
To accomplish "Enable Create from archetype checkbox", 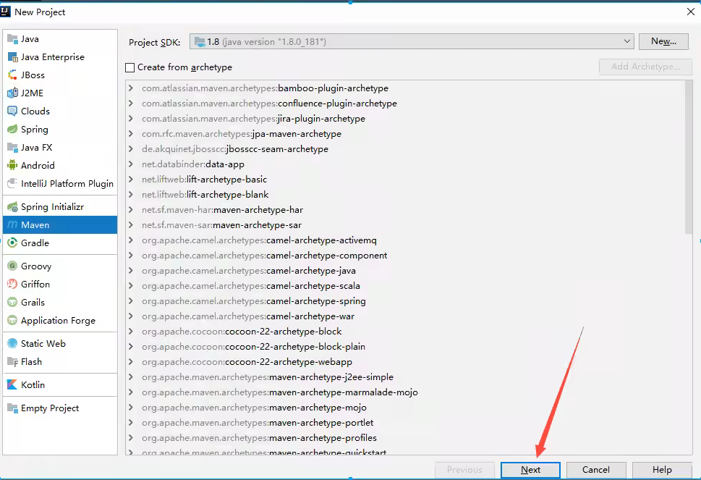I will (x=130, y=67).
